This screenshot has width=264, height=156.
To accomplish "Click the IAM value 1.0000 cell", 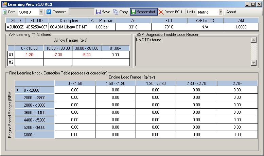I will 241,27.
